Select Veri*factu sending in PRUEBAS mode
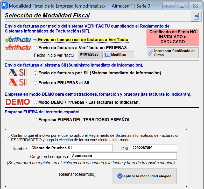 pos(80,48)
